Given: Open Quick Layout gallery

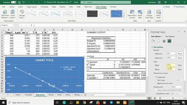Looking at the screenshot, I should click(x=13, y=14).
